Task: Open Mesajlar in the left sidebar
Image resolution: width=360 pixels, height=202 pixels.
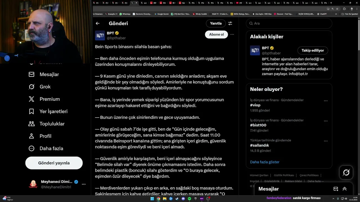Action: click(x=44, y=74)
